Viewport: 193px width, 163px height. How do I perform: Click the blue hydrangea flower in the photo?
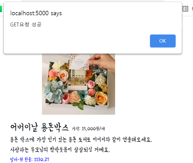tap(53, 91)
